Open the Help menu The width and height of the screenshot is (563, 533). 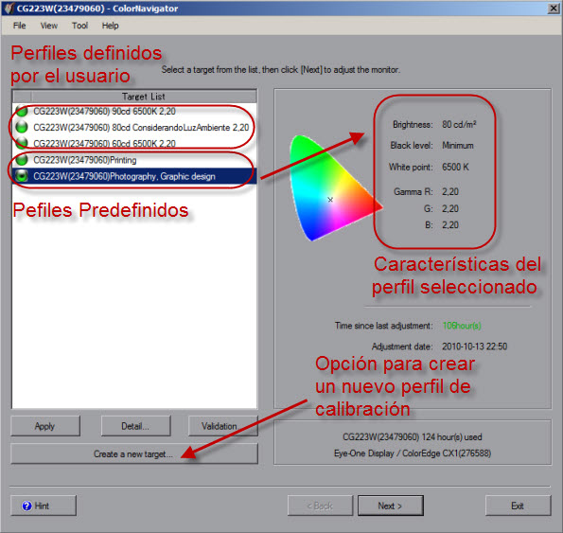110,26
